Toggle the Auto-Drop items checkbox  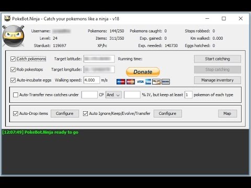[16, 113]
